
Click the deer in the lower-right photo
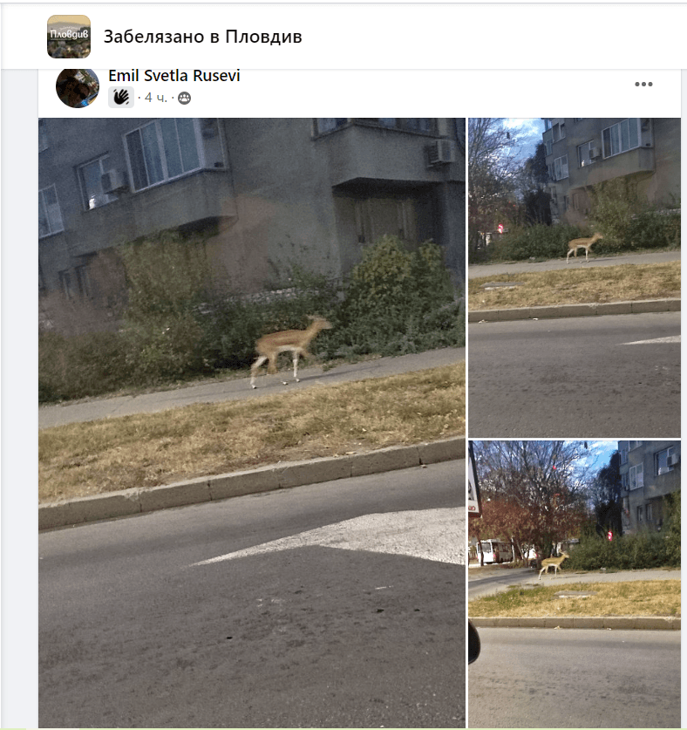pos(554,564)
